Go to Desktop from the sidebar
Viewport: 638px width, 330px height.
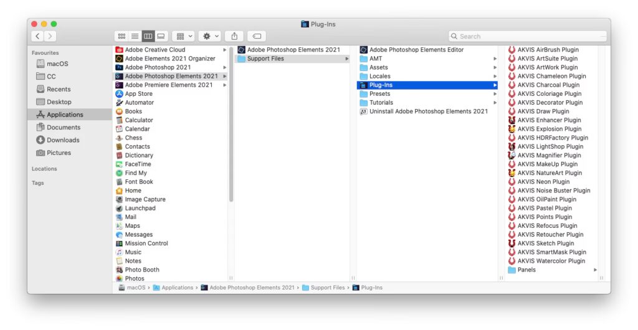tap(59, 102)
